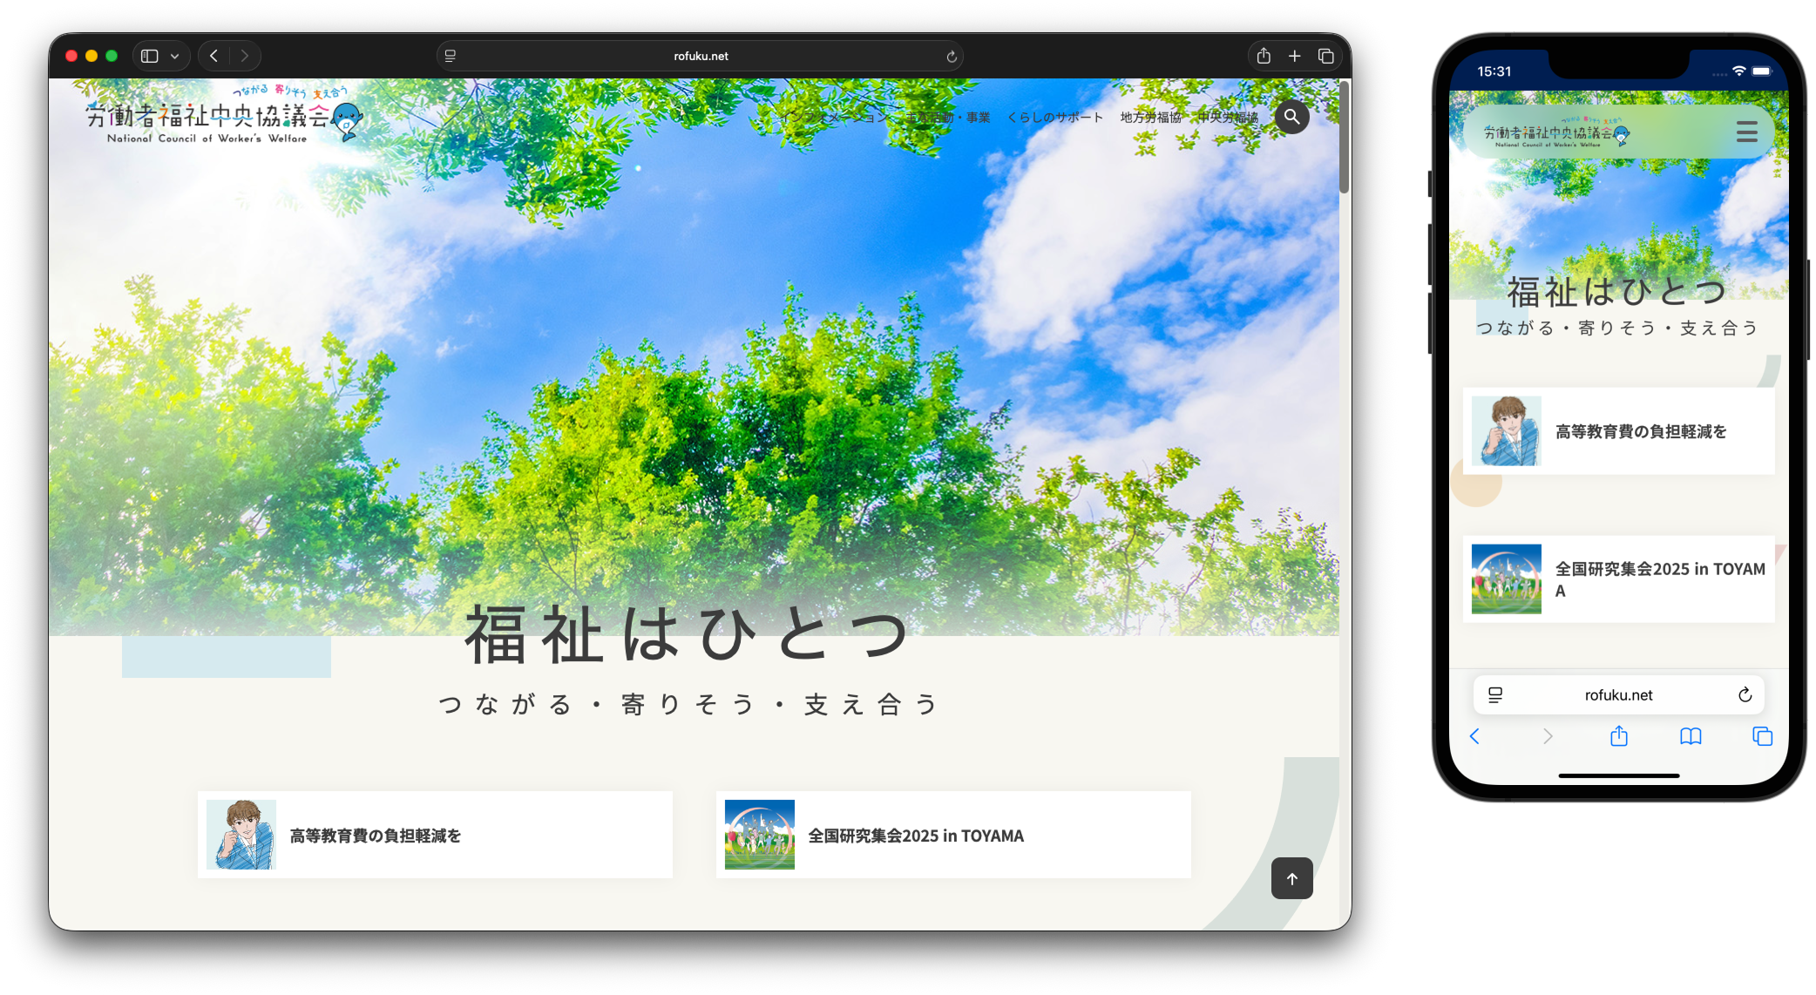Show tab overview in desktop Safari
1816x995 pixels.
tap(1326, 56)
